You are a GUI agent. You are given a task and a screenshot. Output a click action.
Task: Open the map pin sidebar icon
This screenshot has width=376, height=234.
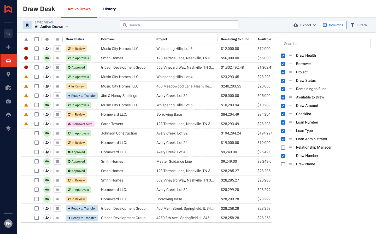[8, 74]
